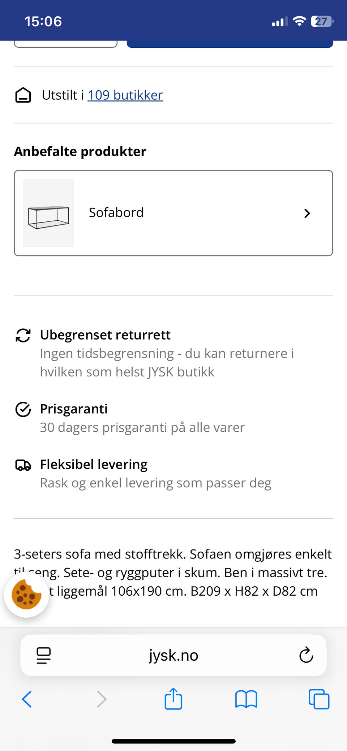Open the 109 butikker link
Screen dimensions: 347x751
[125, 95]
